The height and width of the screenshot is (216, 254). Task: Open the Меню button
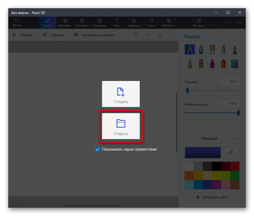(17, 23)
